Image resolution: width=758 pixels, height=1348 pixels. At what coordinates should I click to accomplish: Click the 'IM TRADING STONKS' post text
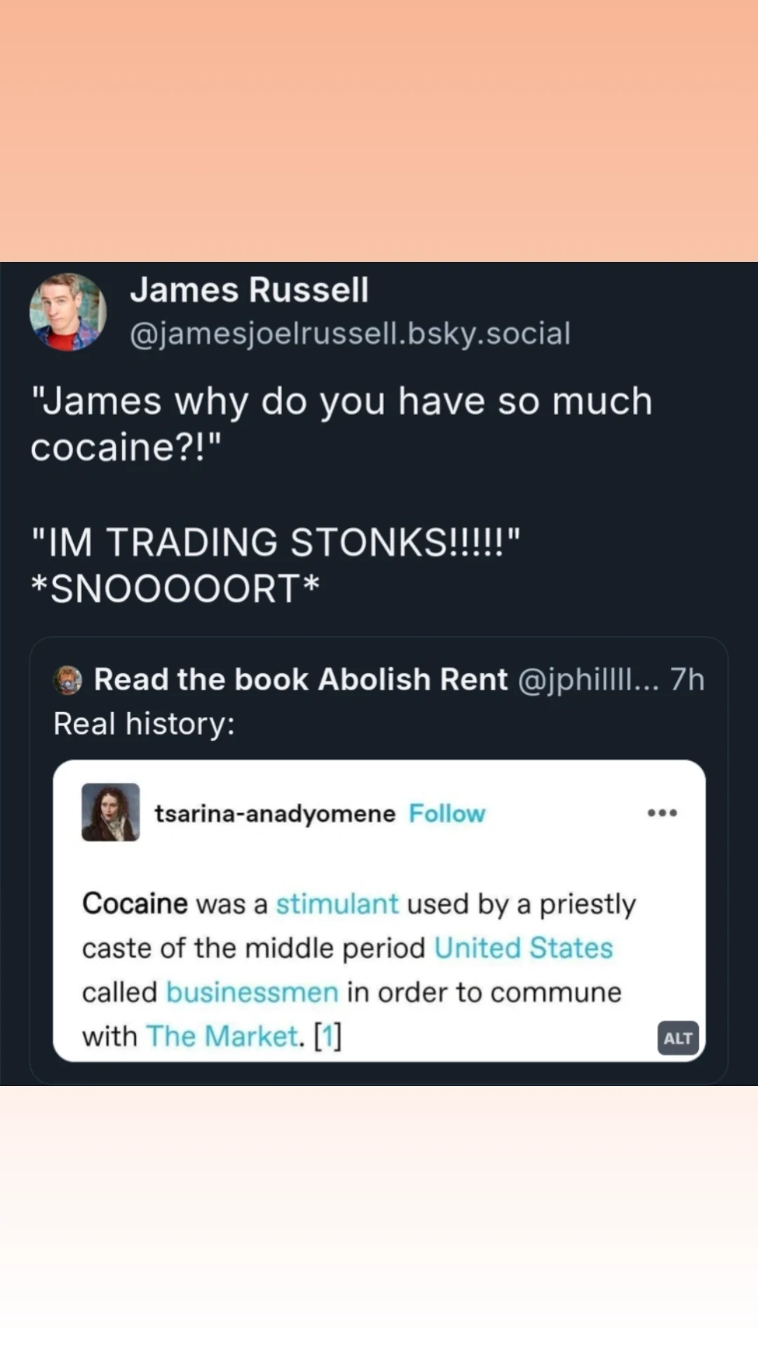[x=276, y=543]
